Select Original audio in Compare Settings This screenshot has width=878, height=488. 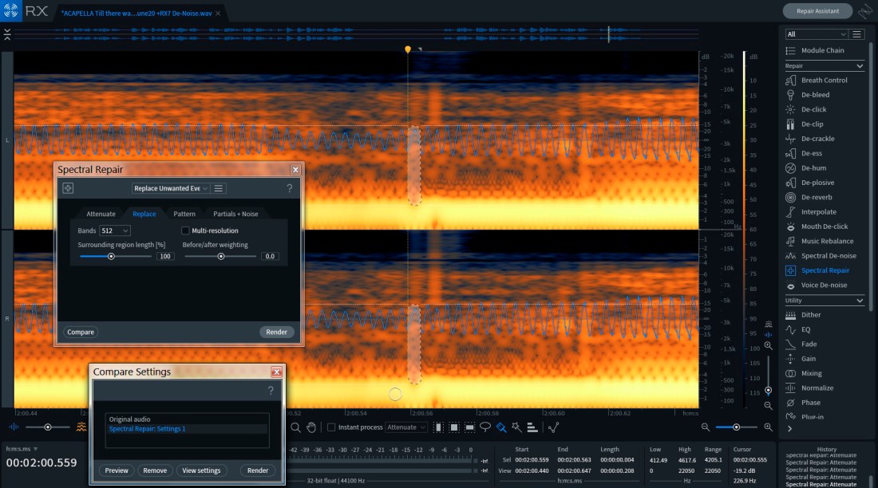129,419
